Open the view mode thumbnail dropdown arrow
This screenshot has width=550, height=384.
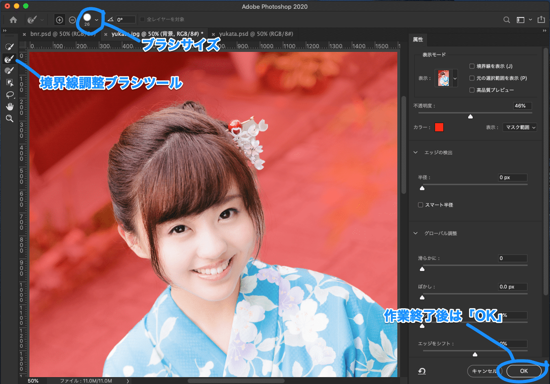coord(455,79)
